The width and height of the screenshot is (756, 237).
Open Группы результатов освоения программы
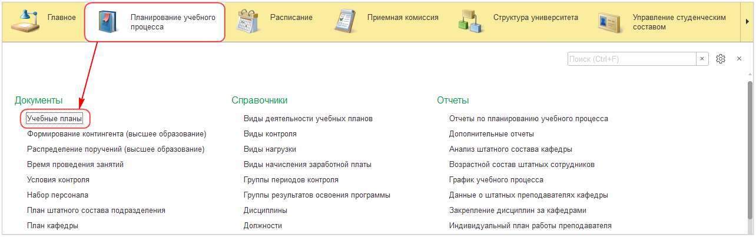pyautogui.click(x=317, y=195)
